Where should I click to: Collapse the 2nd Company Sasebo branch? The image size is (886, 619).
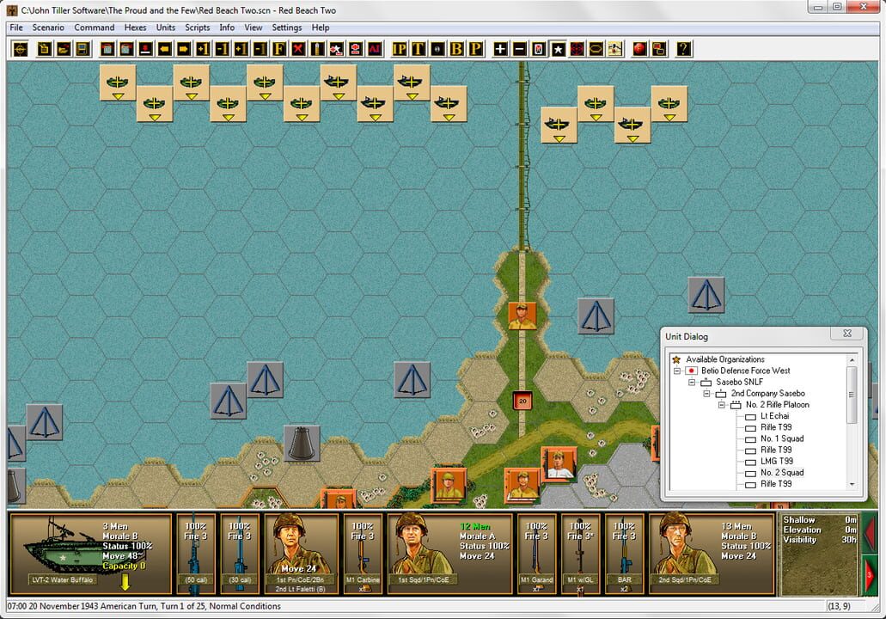(x=706, y=394)
